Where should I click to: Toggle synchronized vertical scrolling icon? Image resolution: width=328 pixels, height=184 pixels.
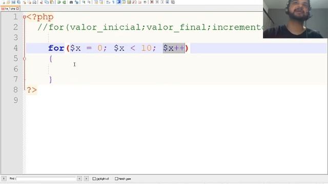tap(96, 2)
